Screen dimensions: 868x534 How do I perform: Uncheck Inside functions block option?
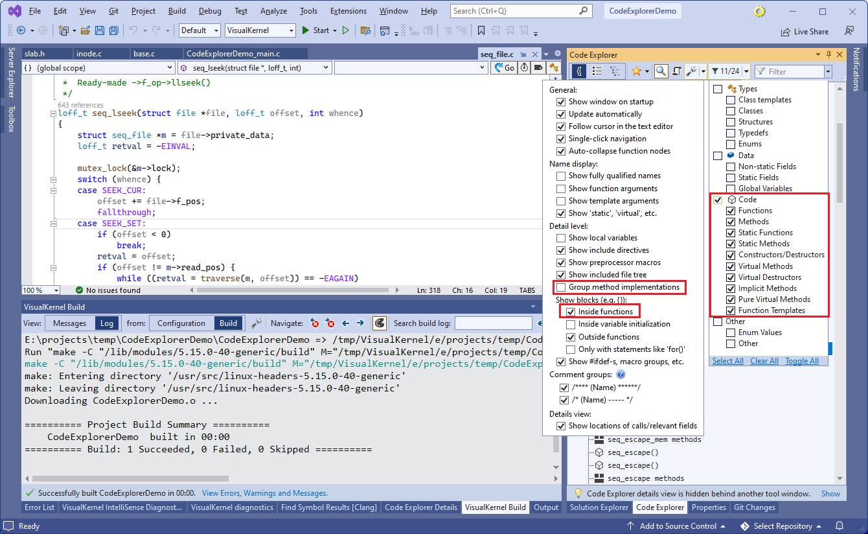click(571, 312)
